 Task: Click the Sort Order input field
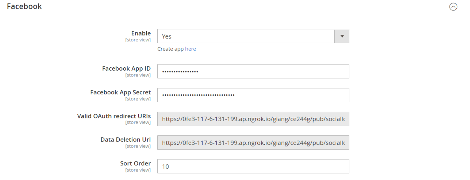tap(253, 166)
